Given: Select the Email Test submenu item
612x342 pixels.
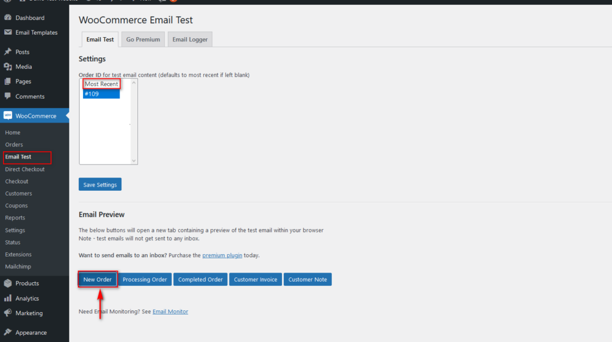Looking at the screenshot, I should coord(19,157).
